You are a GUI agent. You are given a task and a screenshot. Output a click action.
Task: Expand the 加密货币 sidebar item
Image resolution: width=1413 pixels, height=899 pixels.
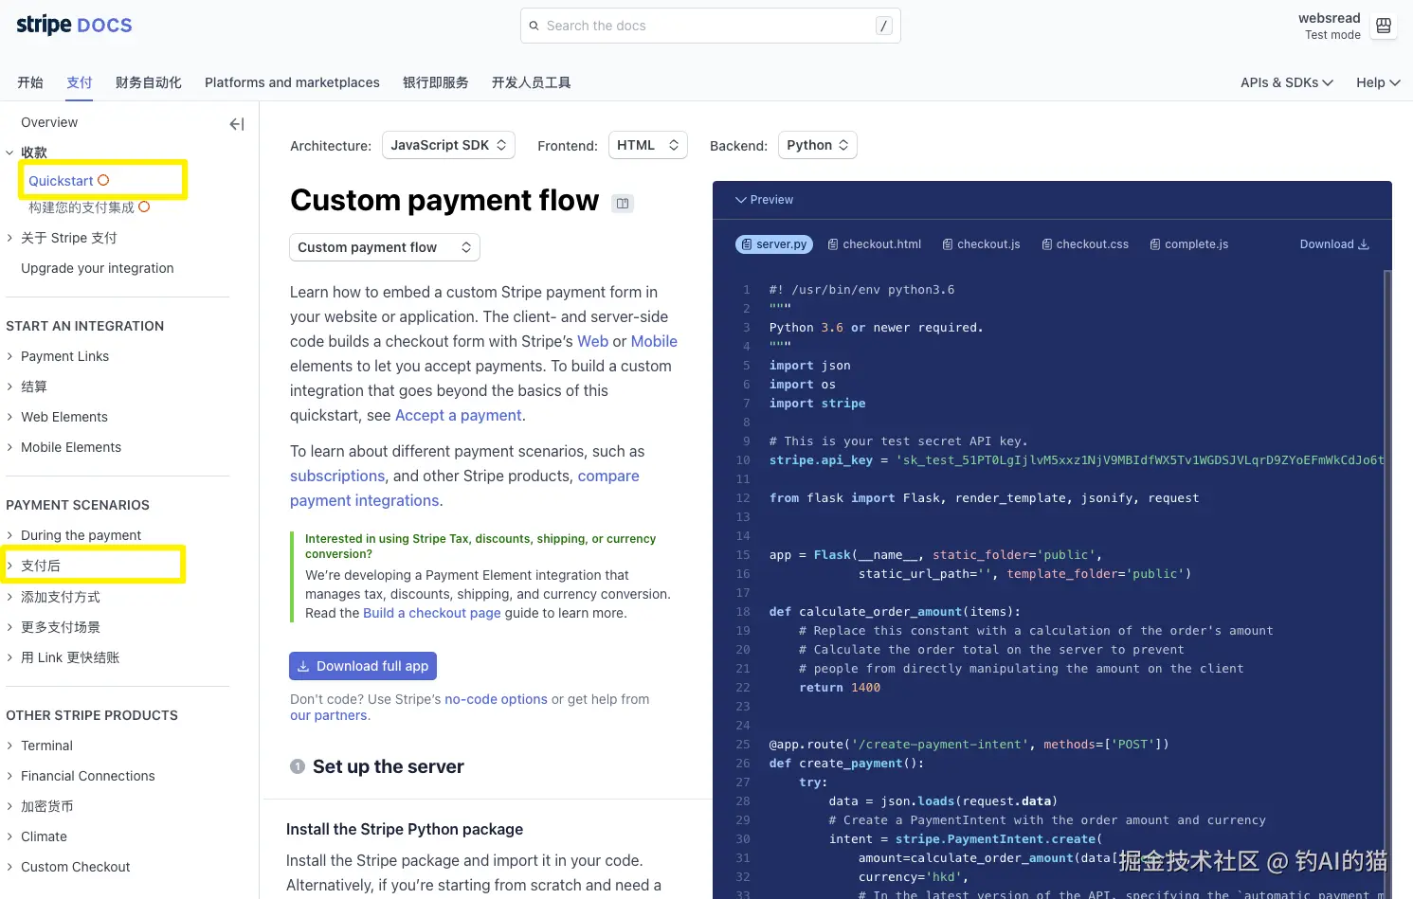[9, 806]
